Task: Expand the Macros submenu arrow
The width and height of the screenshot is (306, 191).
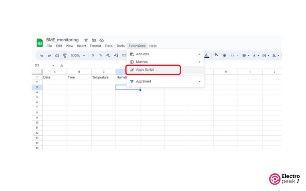Action: [199, 62]
